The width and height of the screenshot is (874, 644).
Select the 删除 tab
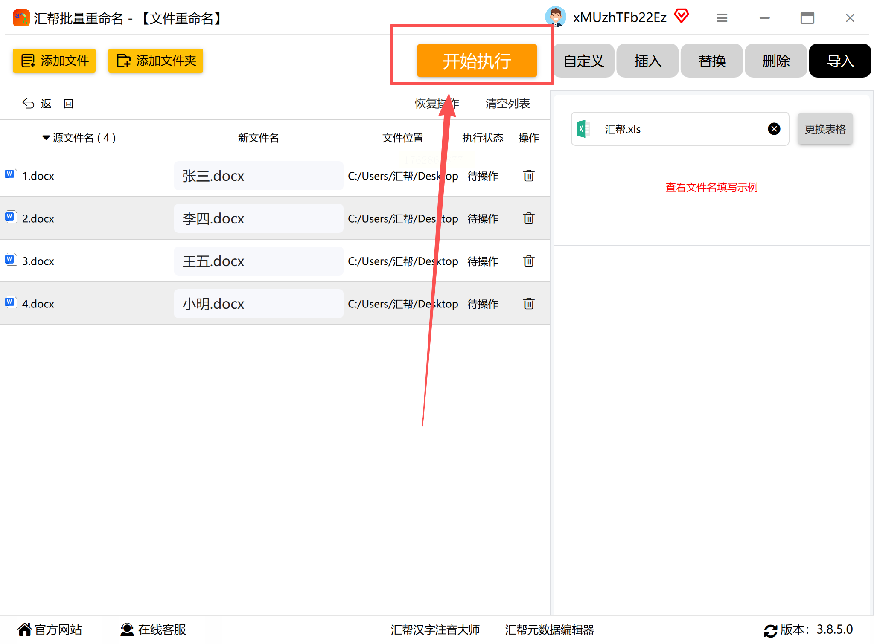click(x=775, y=61)
